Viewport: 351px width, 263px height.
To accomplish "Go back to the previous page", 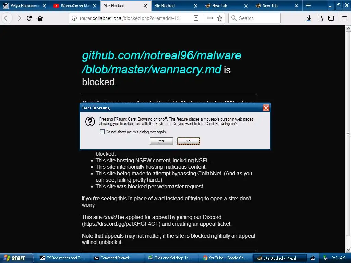I will pyautogui.click(x=7, y=18).
